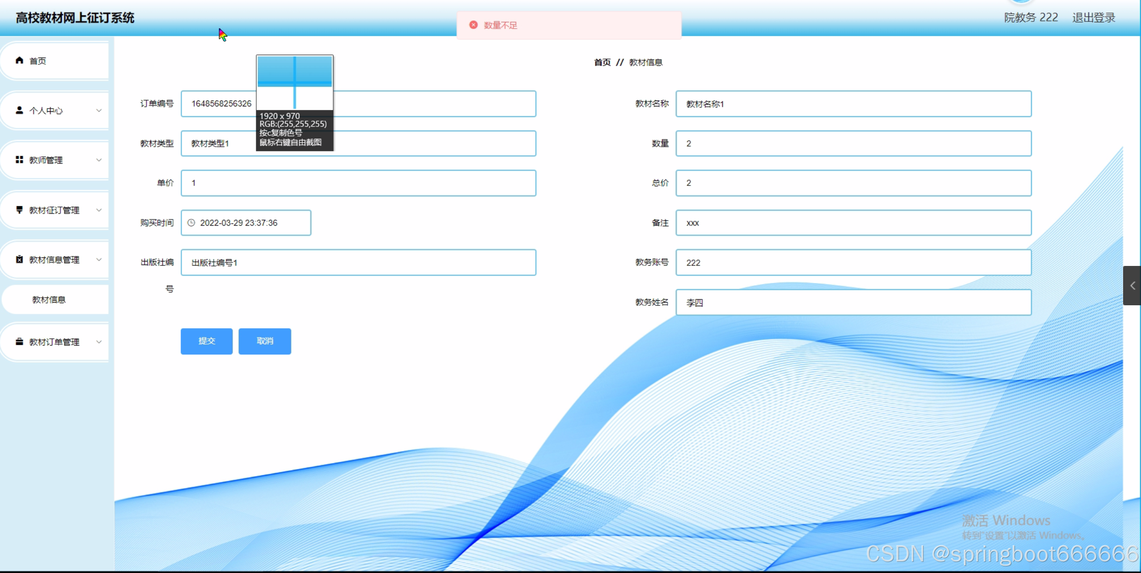Expand the 教师管理 chevron
The width and height of the screenshot is (1141, 573).
click(99, 160)
